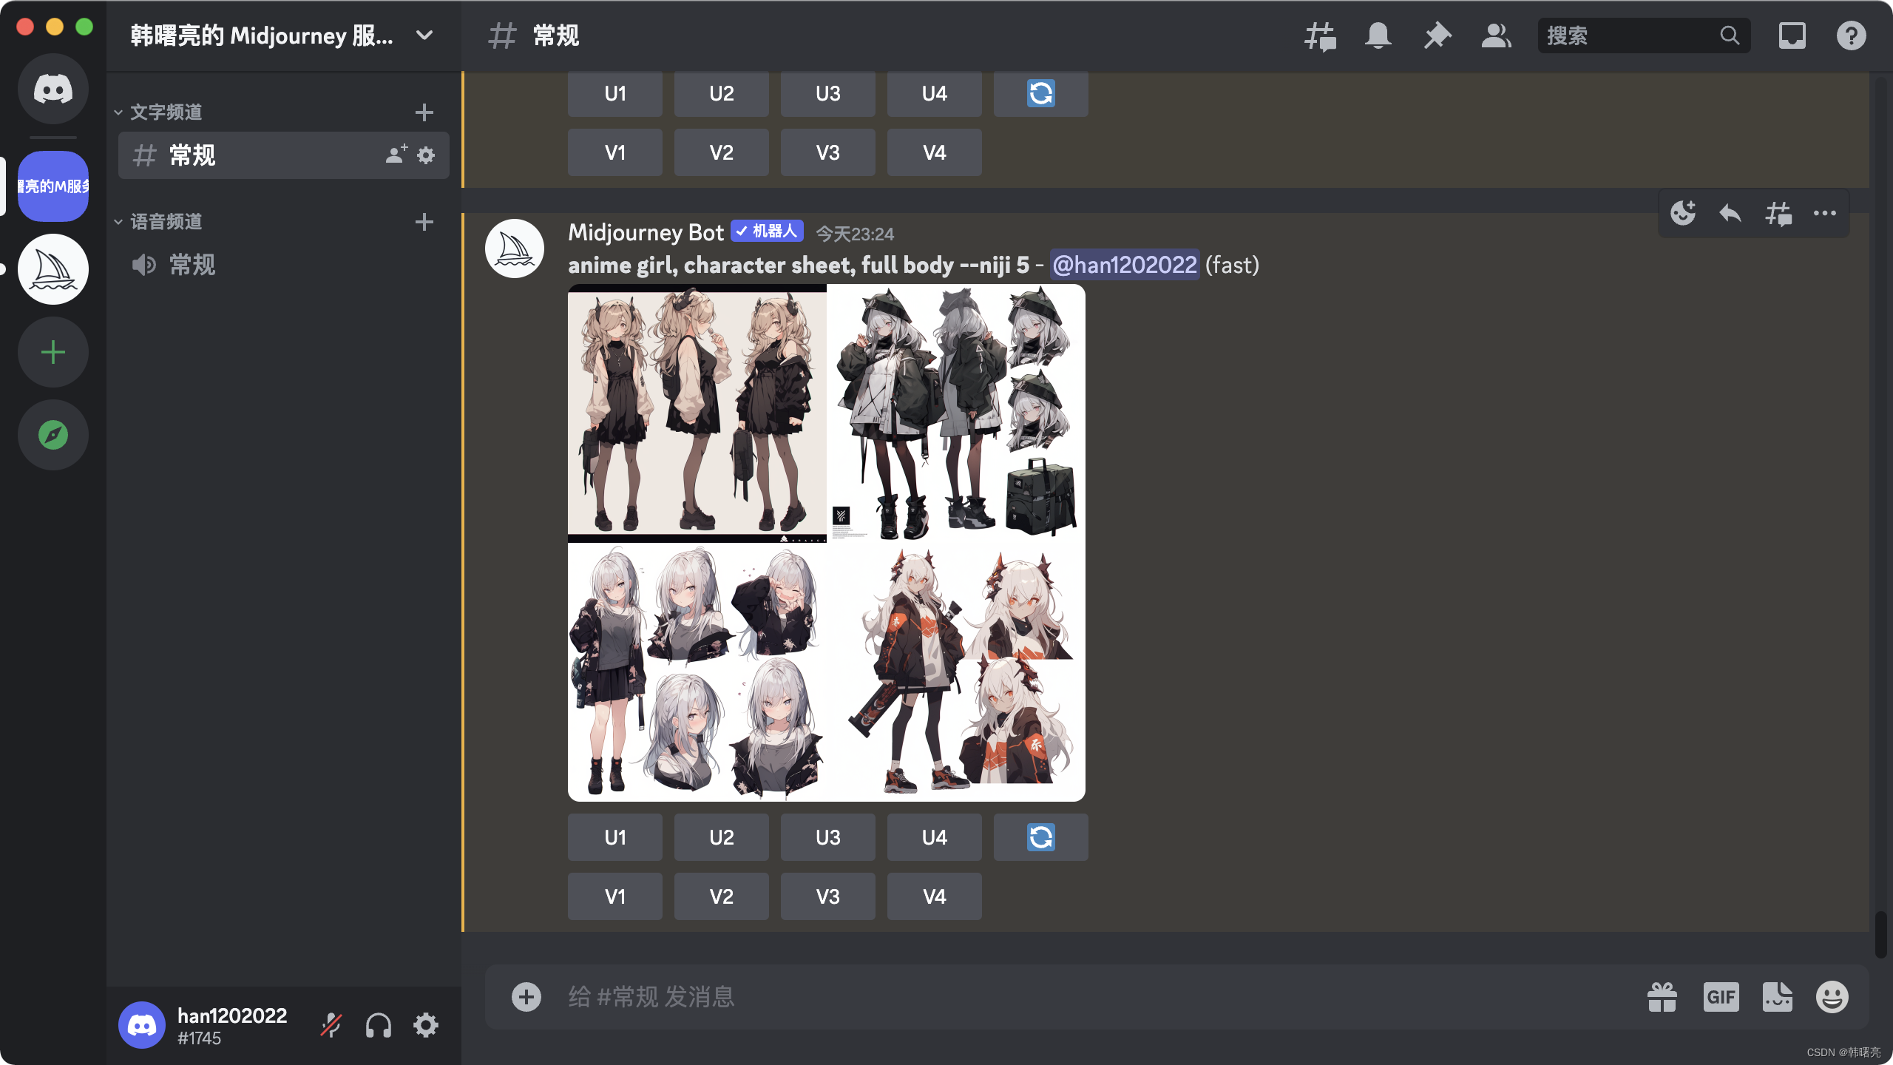
Task: Open Discord direct messages home icon
Action: (53, 89)
